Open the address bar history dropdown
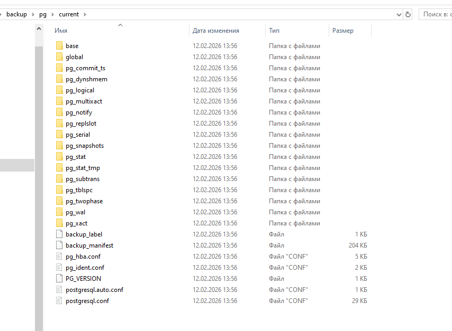Screen dimensions: 452x331 (399, 14)
